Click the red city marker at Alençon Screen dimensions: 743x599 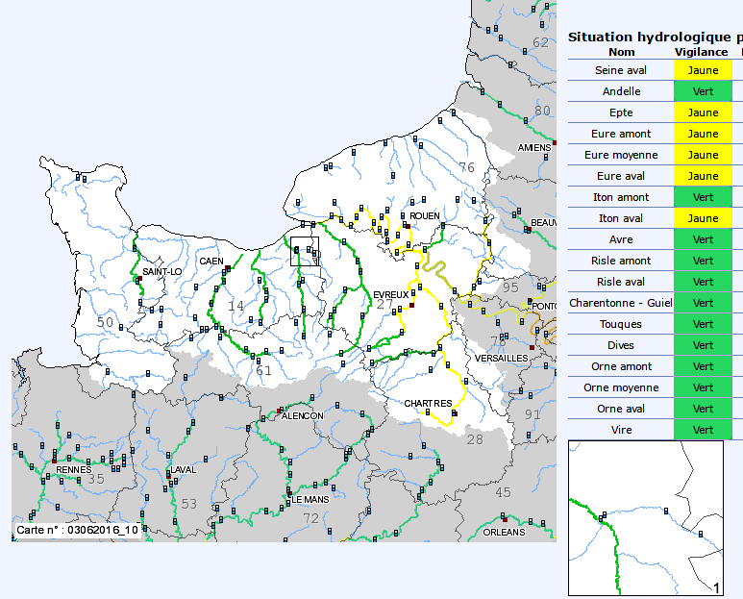click(x=280, y=412)
